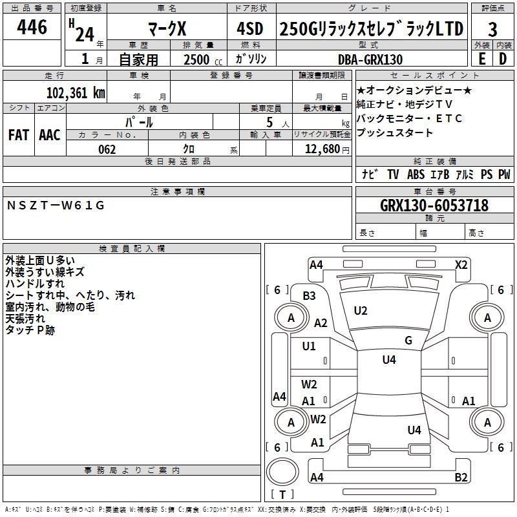Click the ナビ equipment entry

click(370, 174)
